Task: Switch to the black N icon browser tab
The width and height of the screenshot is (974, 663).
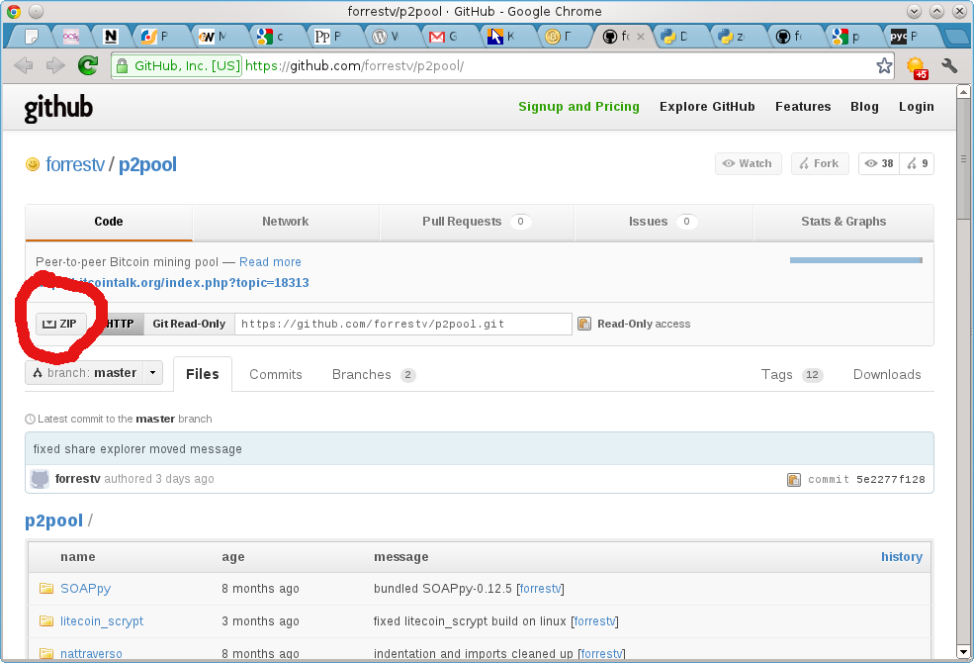Action: (x=111, y=37)
